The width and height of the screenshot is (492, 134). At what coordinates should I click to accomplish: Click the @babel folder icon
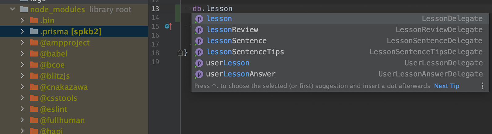[34, 54]
